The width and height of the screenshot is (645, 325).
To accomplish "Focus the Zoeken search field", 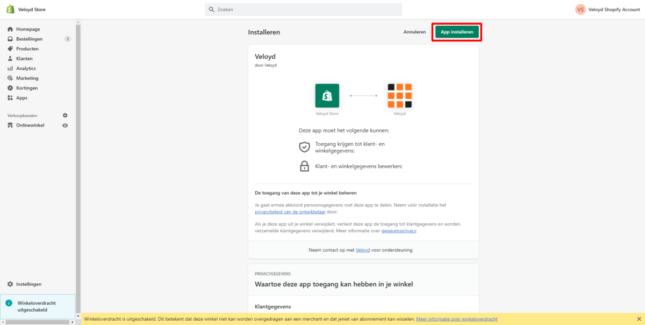I will pyautogui.click(x=304, y=10).
